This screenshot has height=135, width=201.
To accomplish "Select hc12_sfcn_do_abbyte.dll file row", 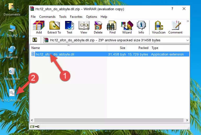I will click(x=110, y=54).
